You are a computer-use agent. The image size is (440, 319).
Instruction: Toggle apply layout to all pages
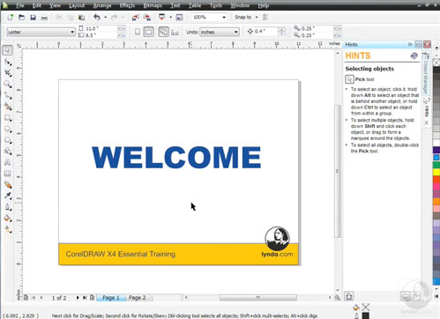[x=163, y=32]
